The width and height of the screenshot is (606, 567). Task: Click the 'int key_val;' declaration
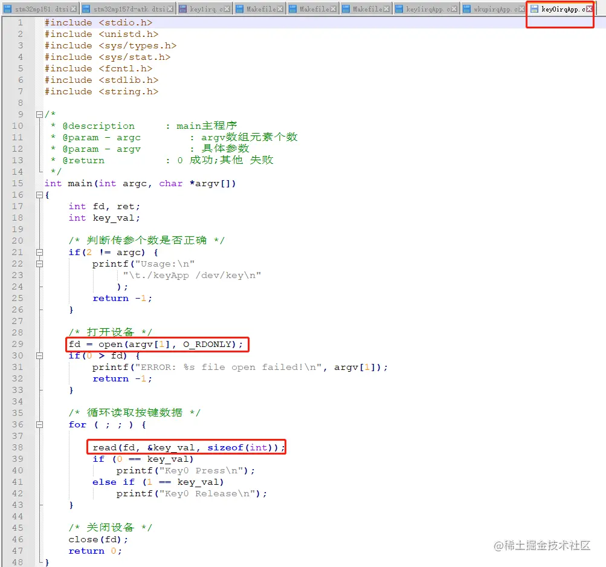(105, 218)
